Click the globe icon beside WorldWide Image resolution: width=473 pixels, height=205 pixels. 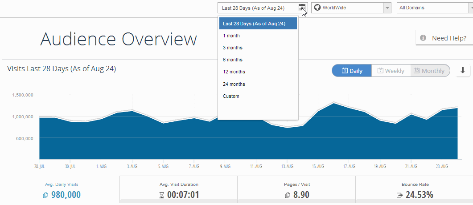coord(317,8)
